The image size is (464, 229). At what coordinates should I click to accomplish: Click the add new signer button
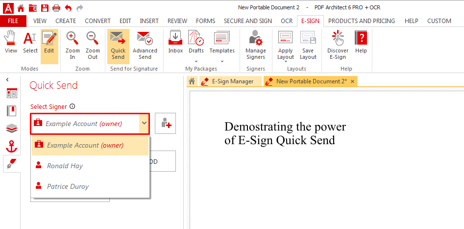point(166,123)
